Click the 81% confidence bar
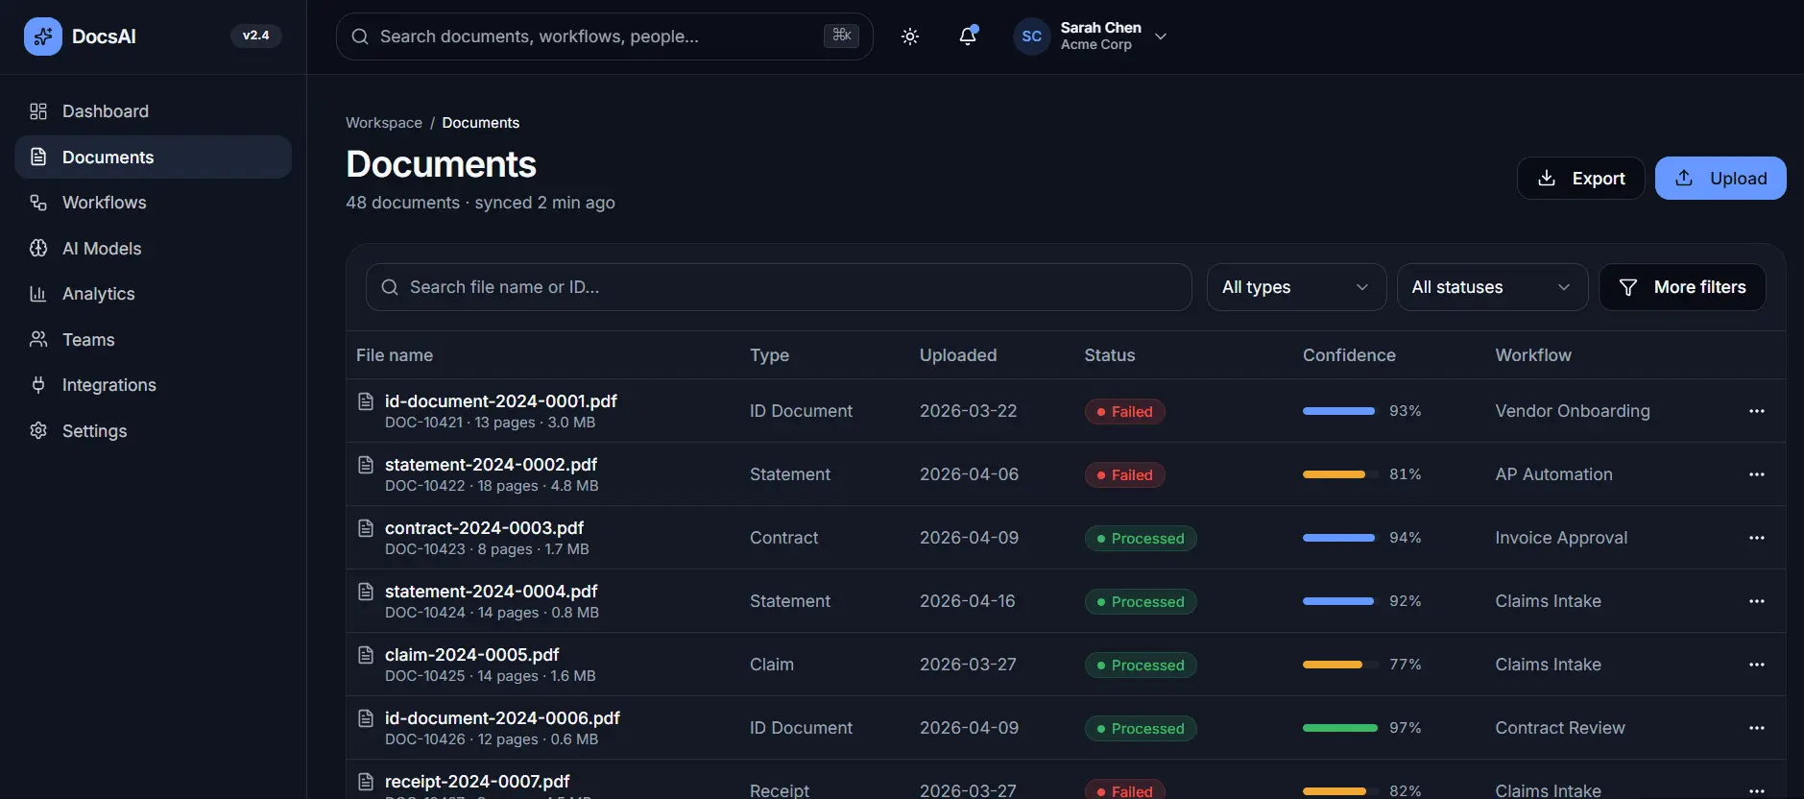The width and height of the screenshot is (1804, 799). coord(1340,474)
